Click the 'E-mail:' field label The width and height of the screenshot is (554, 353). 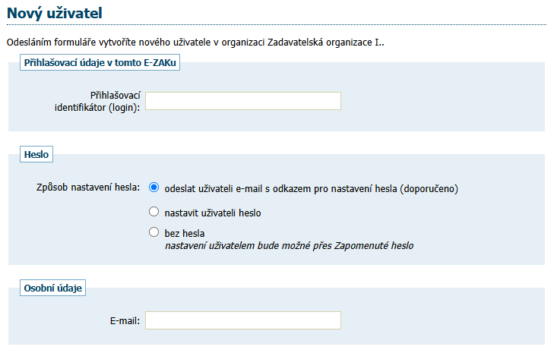(125, 321)
